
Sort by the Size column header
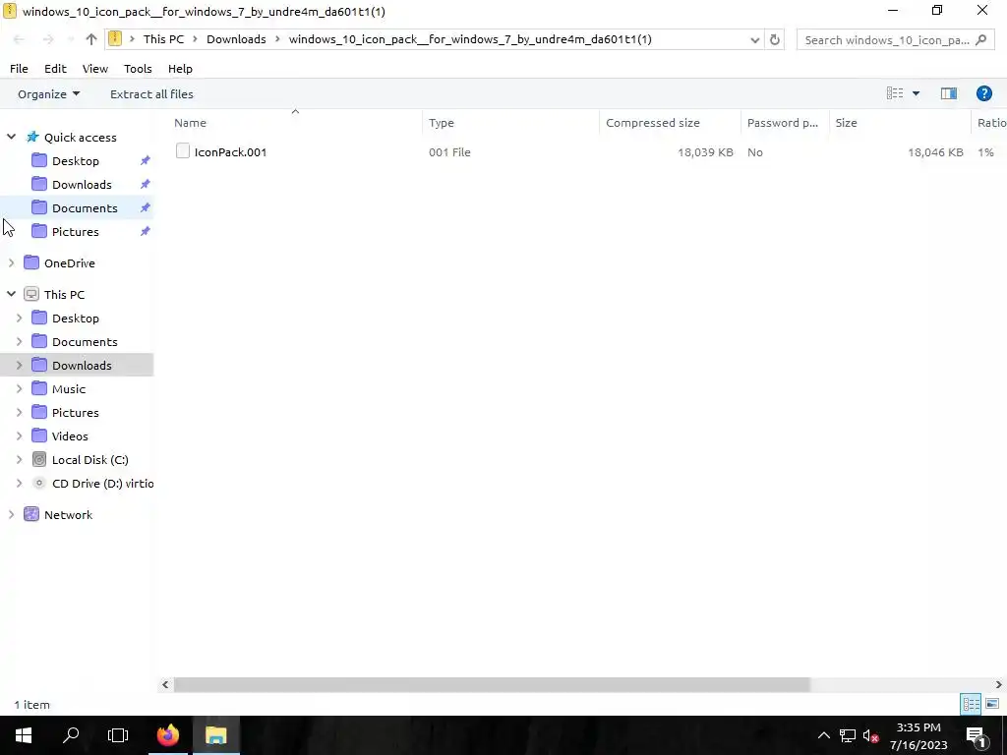pos(900,123)
